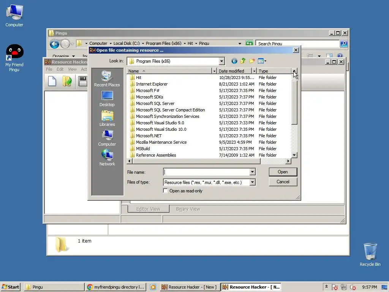Toggle Open as read-only checkbox
This screenshot has height=292, width=389.
[x=166, y=191]
